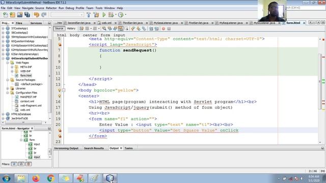Expand the META-INF folder
The image size is (326, 183).
(x=12, y=67)
